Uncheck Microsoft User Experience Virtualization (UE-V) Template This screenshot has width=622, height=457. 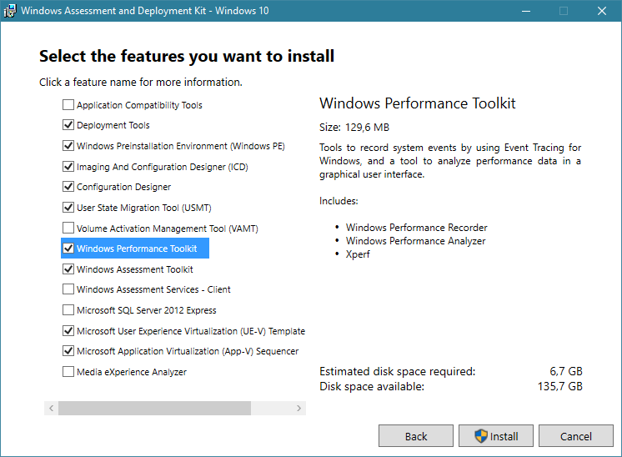[x=68, y=331]
